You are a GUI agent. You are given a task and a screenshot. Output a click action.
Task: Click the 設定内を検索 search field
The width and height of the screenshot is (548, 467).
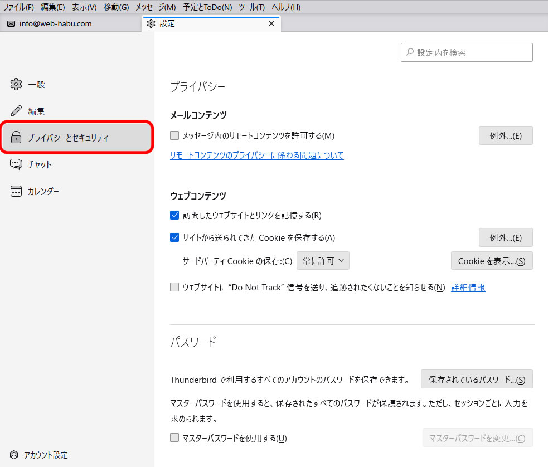click(467, 52)
